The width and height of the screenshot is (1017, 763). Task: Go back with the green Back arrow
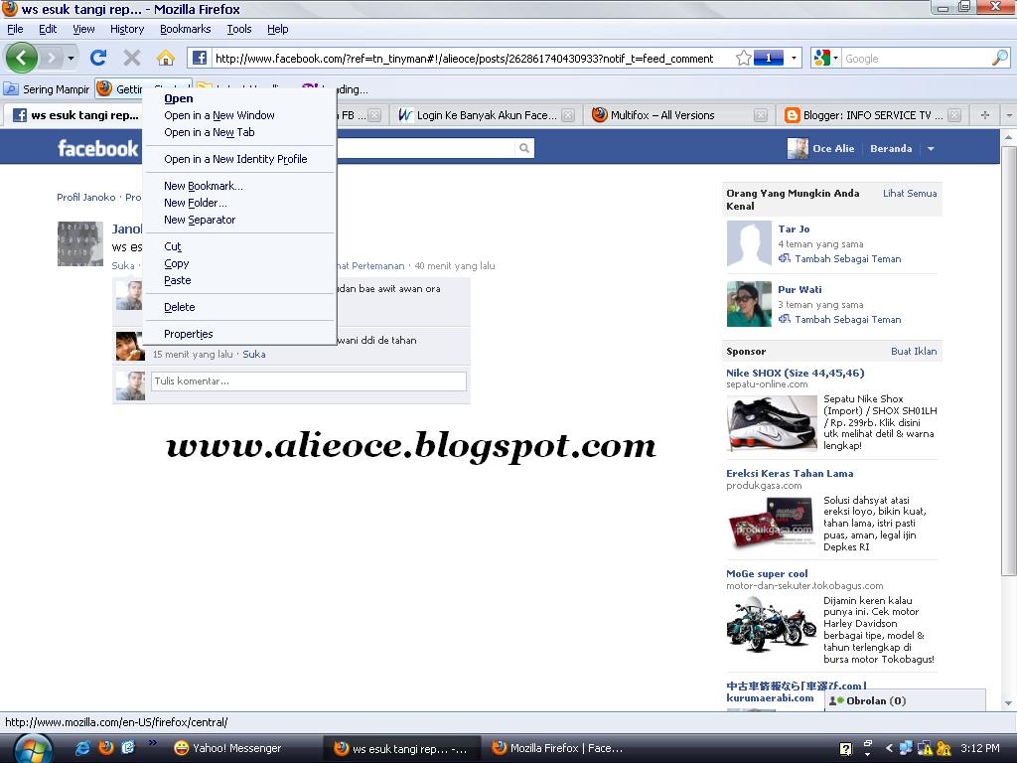[x=22, y=58]
